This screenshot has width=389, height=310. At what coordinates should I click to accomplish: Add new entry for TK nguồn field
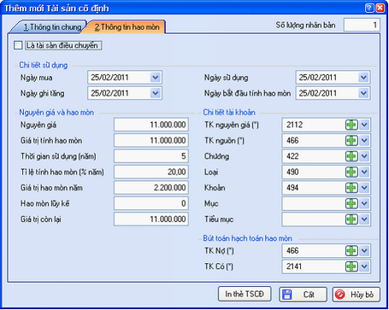coord(351,140)
